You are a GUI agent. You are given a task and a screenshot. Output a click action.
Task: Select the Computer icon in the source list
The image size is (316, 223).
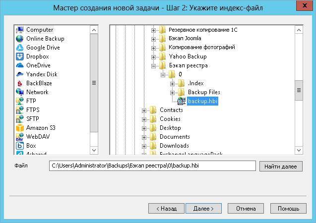click(20, 30)
